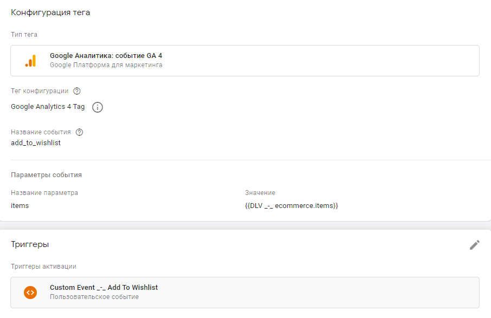Click the "Триггеры" section heading

[x=30, y=244]
